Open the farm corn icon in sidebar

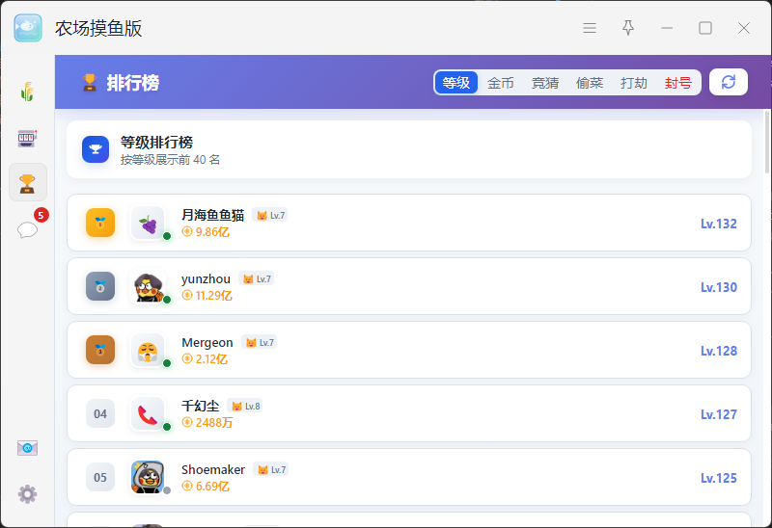point(28,92)
